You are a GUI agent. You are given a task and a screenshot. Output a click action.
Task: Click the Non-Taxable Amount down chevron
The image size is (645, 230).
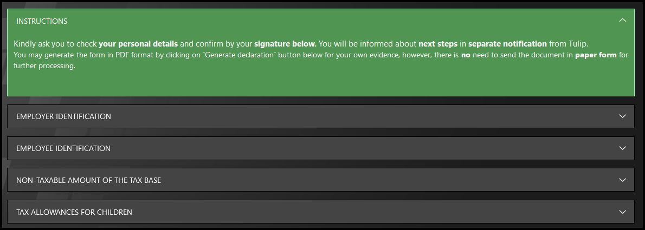click(x=622, y=180)
